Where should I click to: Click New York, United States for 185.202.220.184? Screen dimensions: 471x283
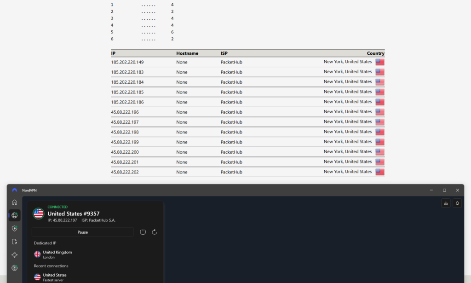coord(348,81)
